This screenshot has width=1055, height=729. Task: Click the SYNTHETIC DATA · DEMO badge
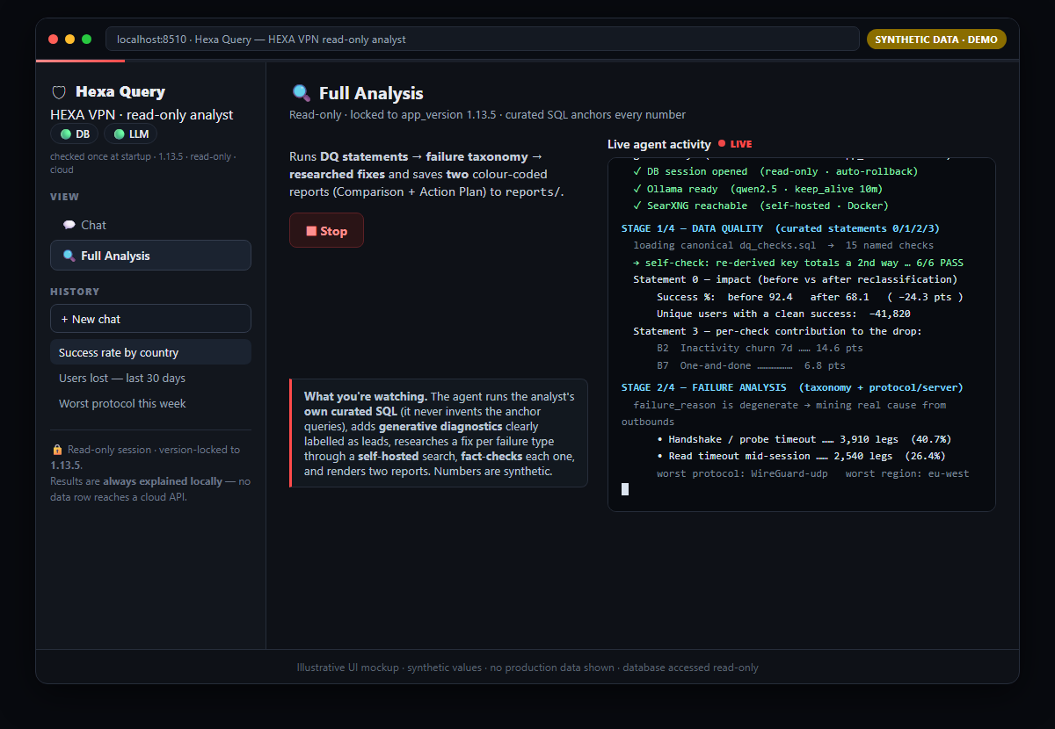pyautogui.click(x=936, y=40)
